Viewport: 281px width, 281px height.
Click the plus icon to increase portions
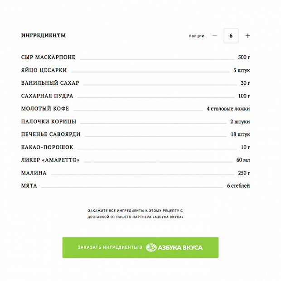click(247, 36)
